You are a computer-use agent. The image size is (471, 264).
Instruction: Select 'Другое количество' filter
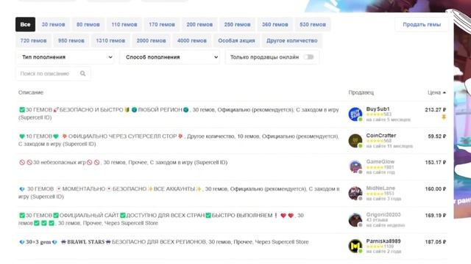(291, 41)
